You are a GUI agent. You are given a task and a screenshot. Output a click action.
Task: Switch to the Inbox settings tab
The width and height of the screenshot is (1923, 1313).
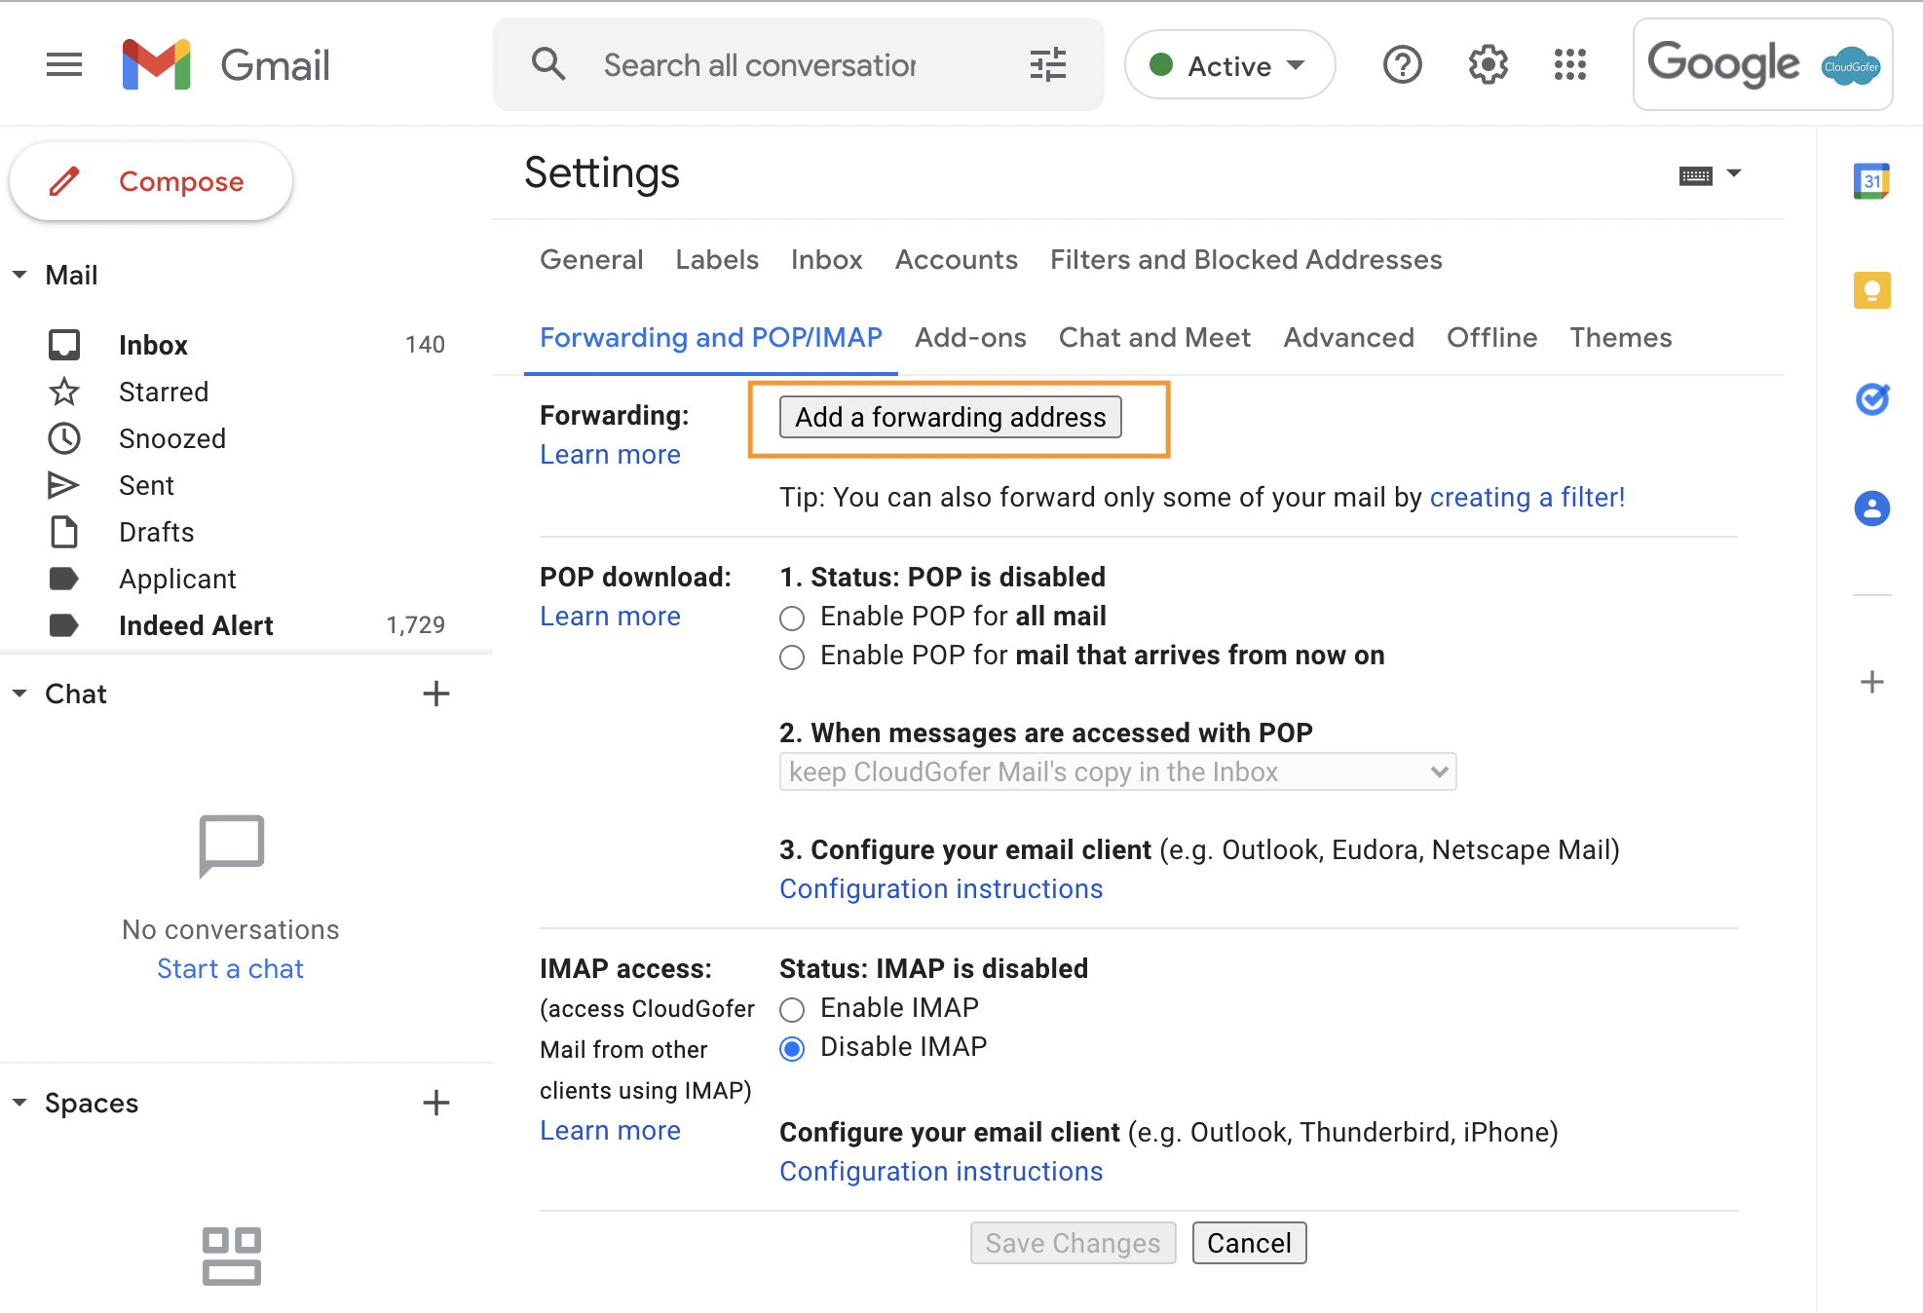coord(826,259)
